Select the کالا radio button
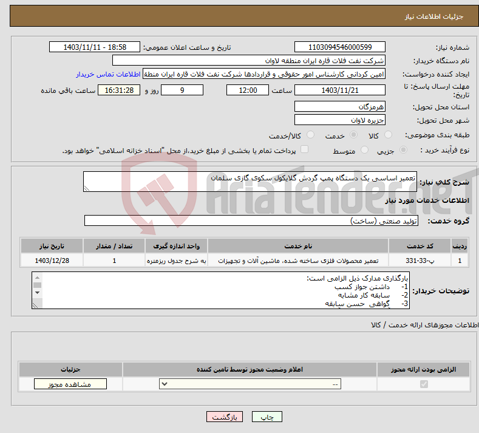The image size is (479, 433). point(388,135)
